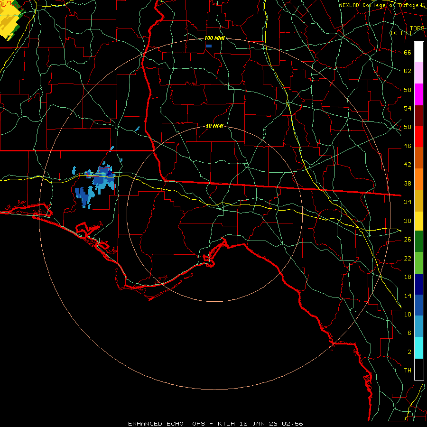Click the legend value 2
Viewport: 427px width, 427px height.
(409, 352)
